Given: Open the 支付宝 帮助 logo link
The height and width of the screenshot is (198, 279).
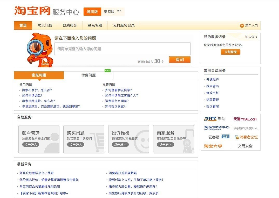Looking at the screenshot, I should tap(215, 119).
